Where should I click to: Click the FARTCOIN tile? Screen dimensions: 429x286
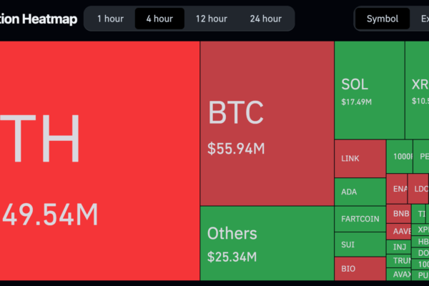click(x=360, y=219)
